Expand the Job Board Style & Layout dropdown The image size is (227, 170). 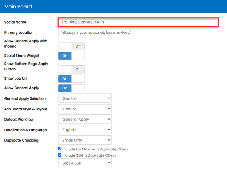click(85, 109)
